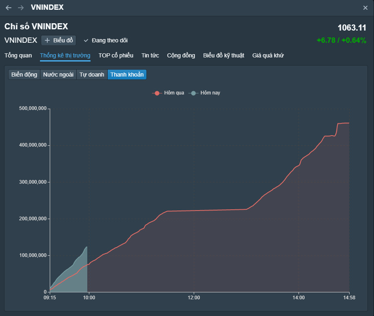Image resolution: width=374 pixels, height=316 pixels.
Task: Close the VNINDEX panel
Action: [365, 8]
